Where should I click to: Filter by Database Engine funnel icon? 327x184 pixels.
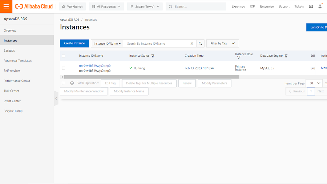pyautogui.click(x=286, y=56)
